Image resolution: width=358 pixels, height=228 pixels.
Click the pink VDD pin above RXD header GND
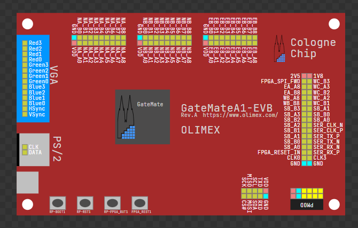pyautogui.click(x=266, y=191)
